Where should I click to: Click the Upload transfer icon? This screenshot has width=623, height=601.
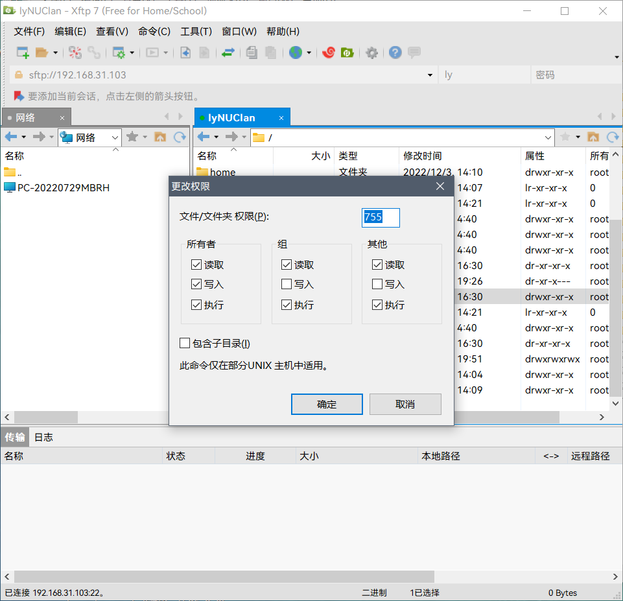point(204,53)
